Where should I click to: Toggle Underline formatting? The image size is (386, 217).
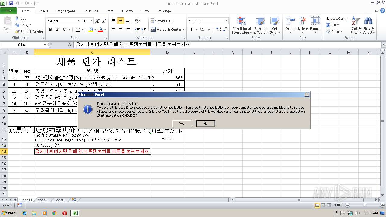click(x=64, y=30)
